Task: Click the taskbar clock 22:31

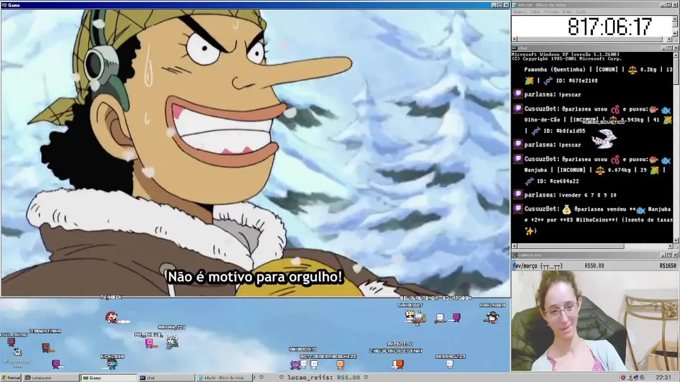Action: click(x=663, y=378)
